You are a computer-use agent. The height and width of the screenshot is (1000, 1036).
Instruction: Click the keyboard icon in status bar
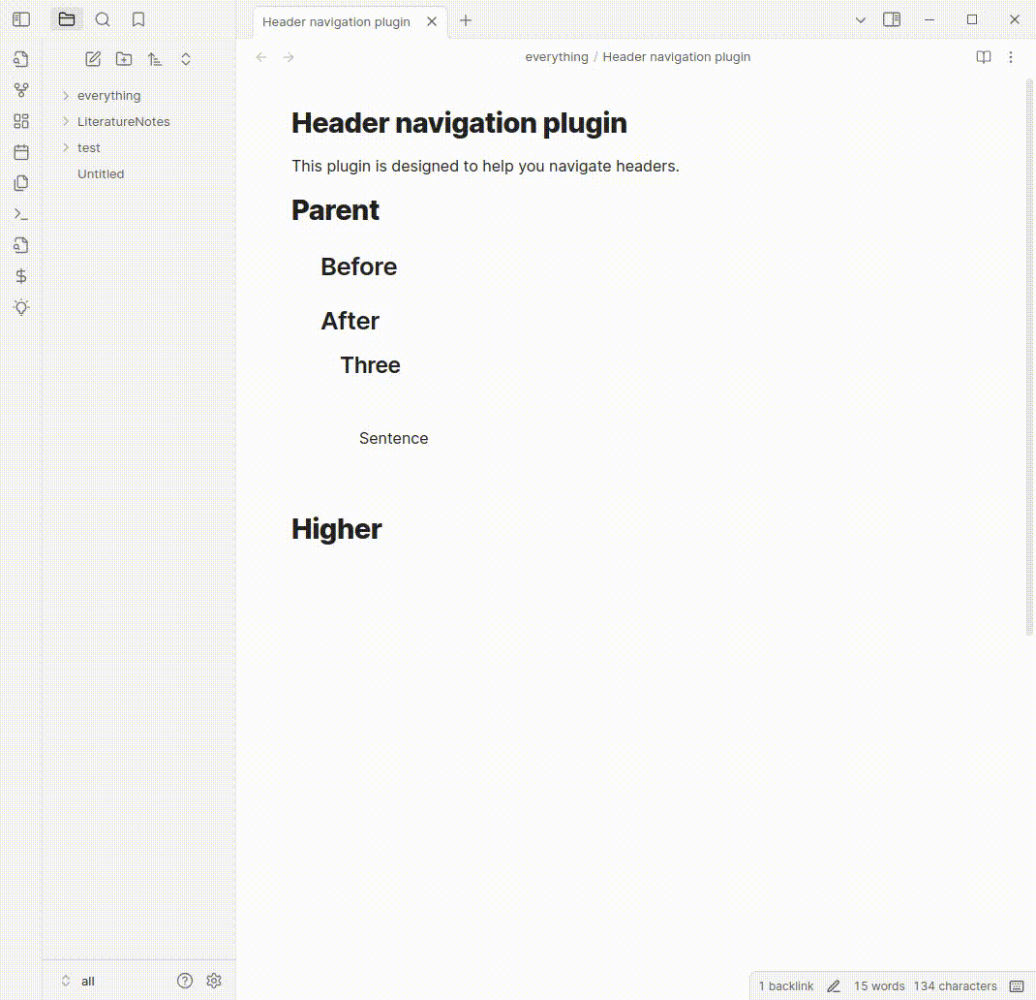click(x=1017, y=986)
